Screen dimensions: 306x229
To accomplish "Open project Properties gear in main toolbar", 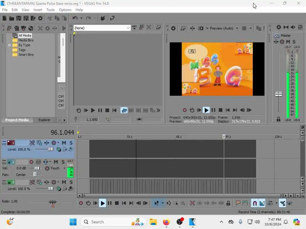I will tap(40, 18).
